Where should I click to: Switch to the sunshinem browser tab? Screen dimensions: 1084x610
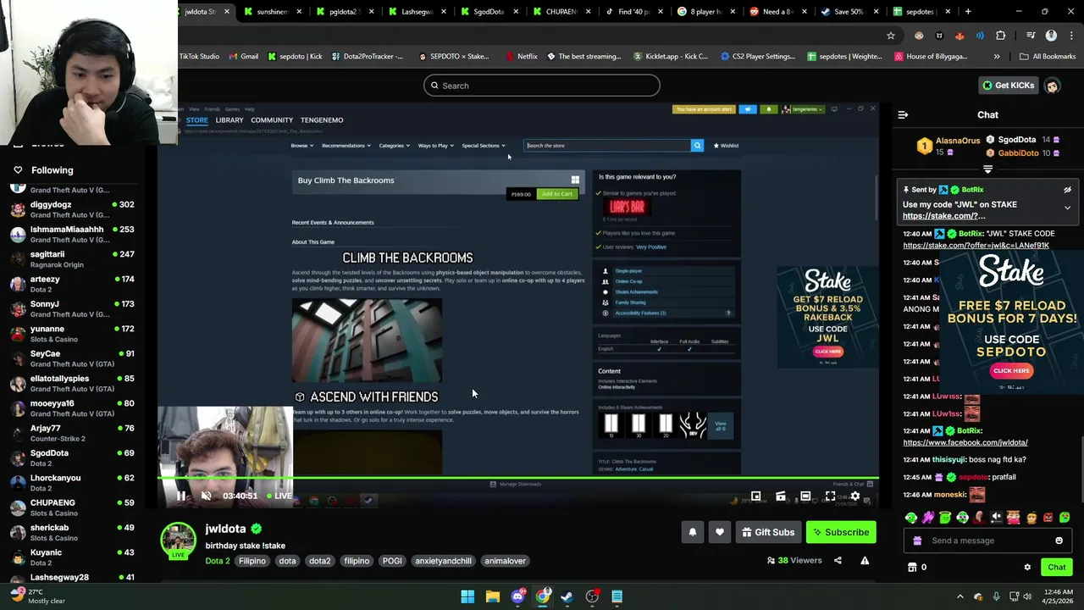(272, 12)
